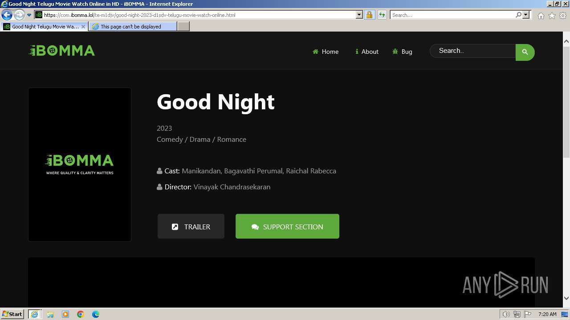
Task: Click the home icon beside Home
Action: [315, 52]
